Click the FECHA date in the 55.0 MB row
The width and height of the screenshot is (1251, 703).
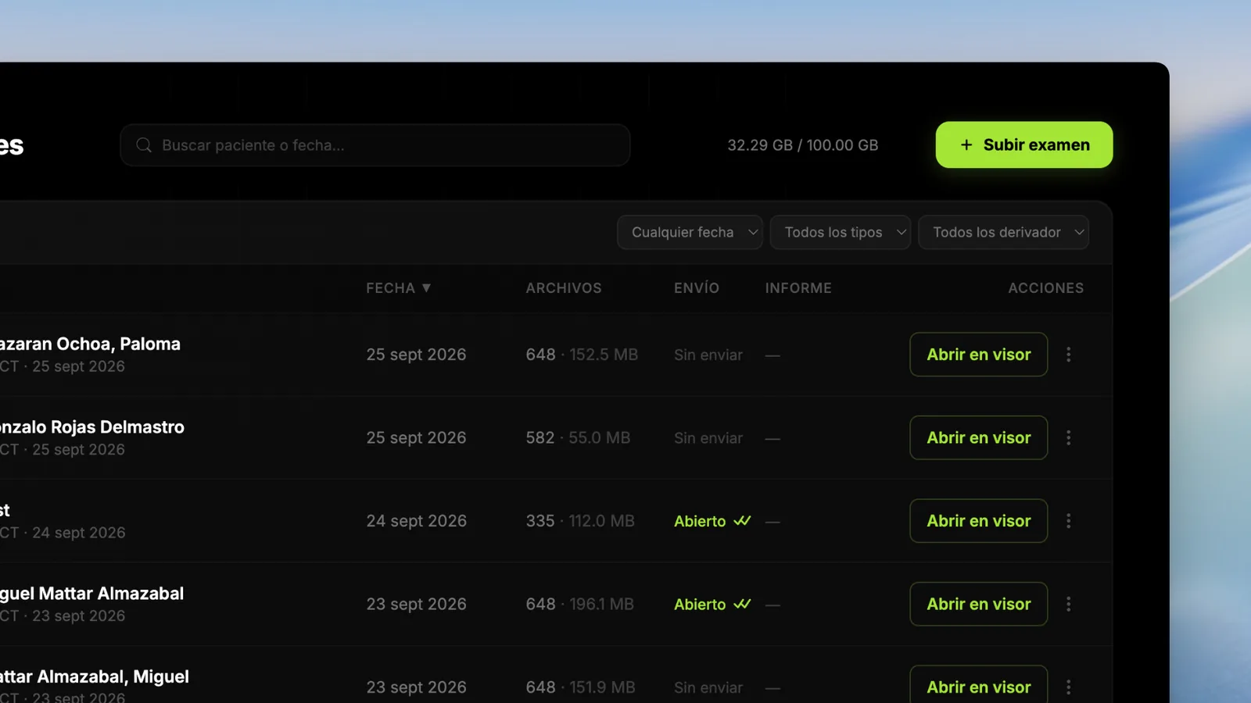[416, 438]
